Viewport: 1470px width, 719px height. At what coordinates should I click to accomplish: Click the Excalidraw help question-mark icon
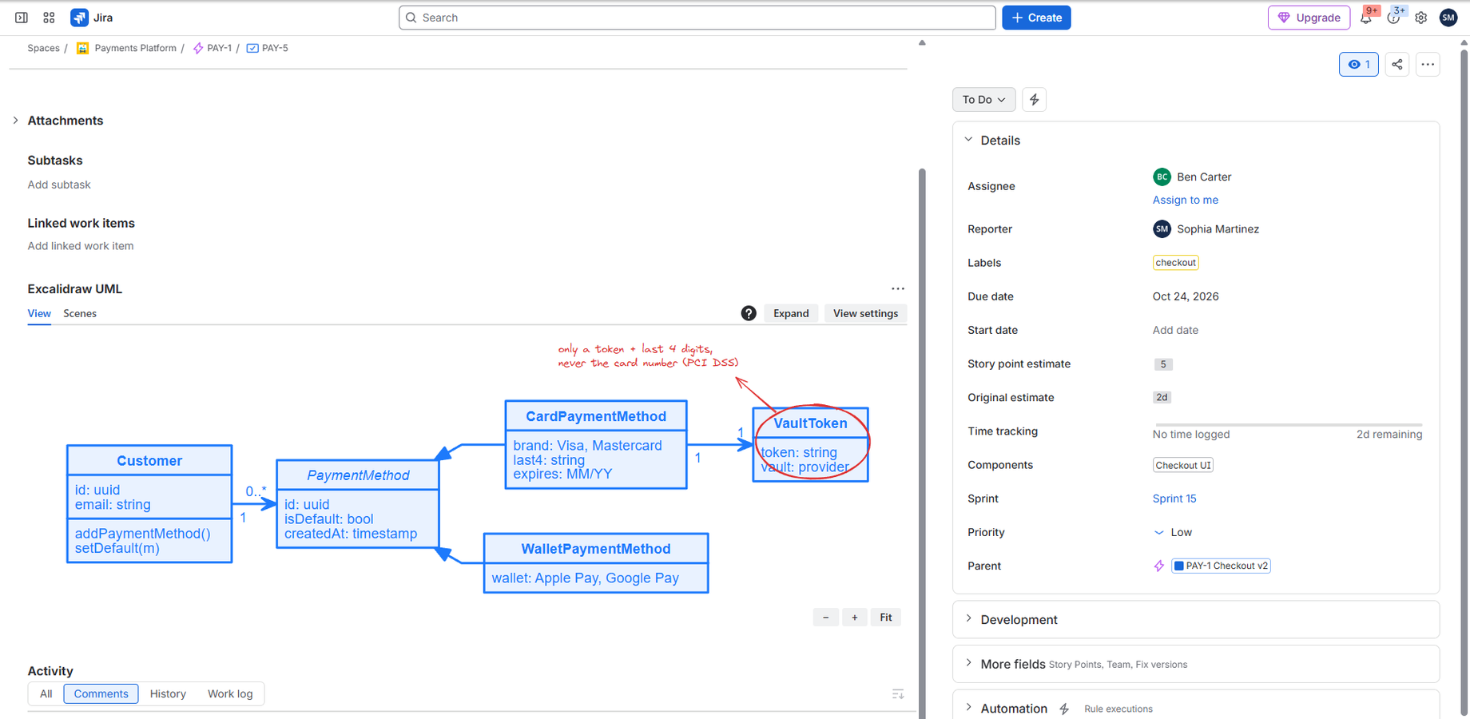tap(749, 313)
